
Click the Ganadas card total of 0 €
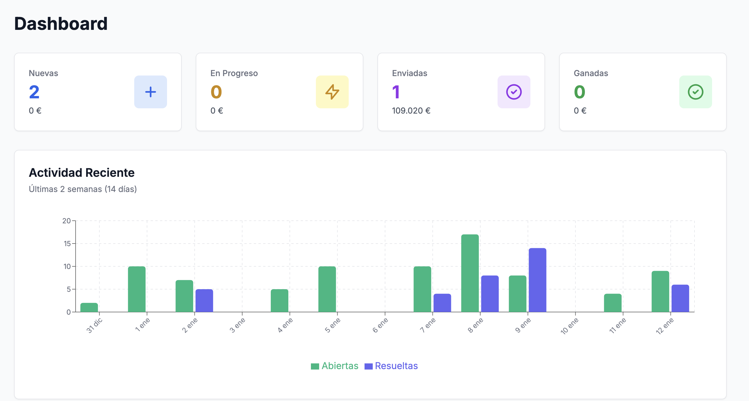pyautogui.click(x=580, y=111)
